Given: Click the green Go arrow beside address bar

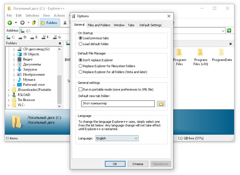Looking at the screenshot, I should pos(229,30).
